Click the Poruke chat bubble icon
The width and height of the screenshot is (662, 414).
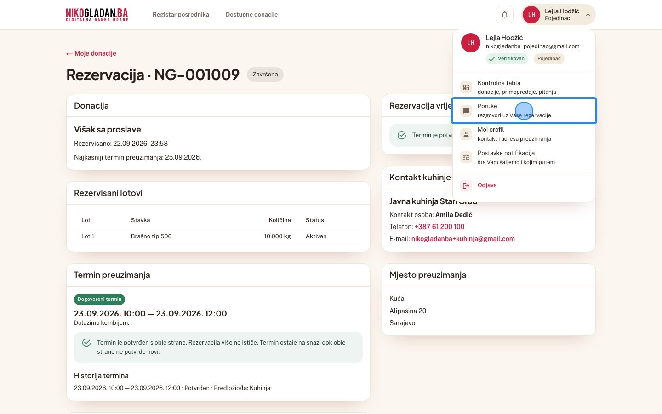tap(466, 110)
